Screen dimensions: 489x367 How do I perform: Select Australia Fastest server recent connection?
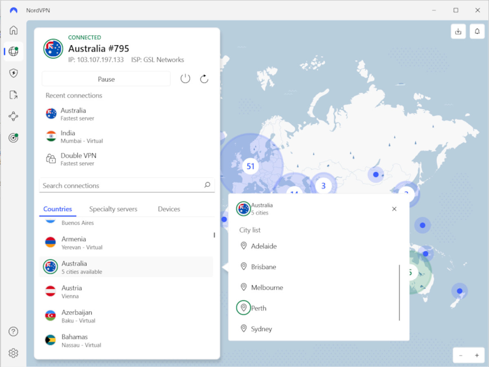126,114
